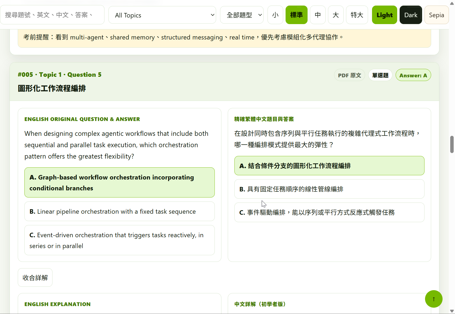
Task: Open the PDF 原文 link
Action: click(349, 75)
